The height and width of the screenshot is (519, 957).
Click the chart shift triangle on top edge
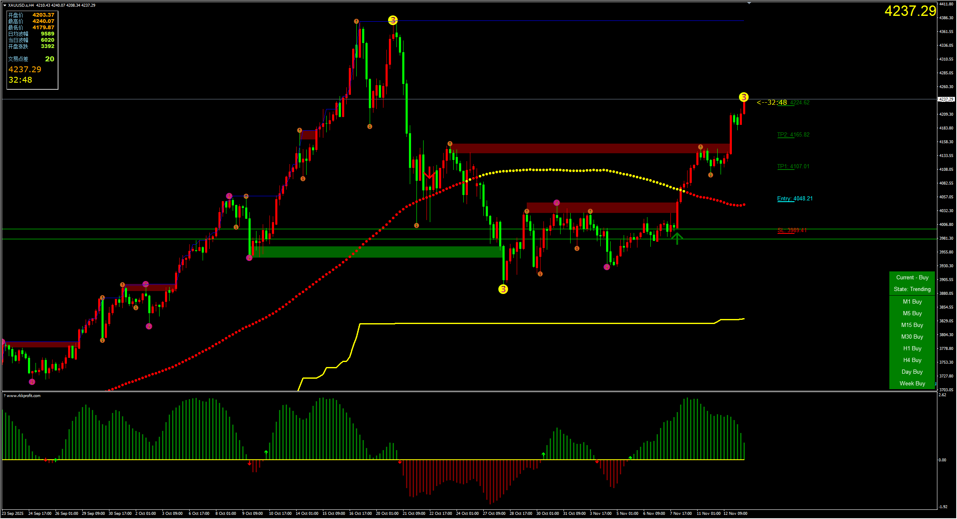point(749,3)
